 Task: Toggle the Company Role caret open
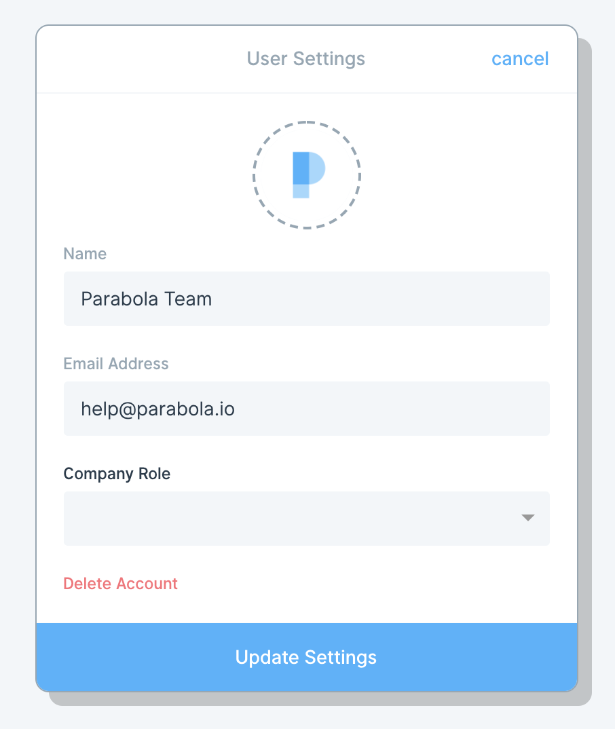point(527,517)
